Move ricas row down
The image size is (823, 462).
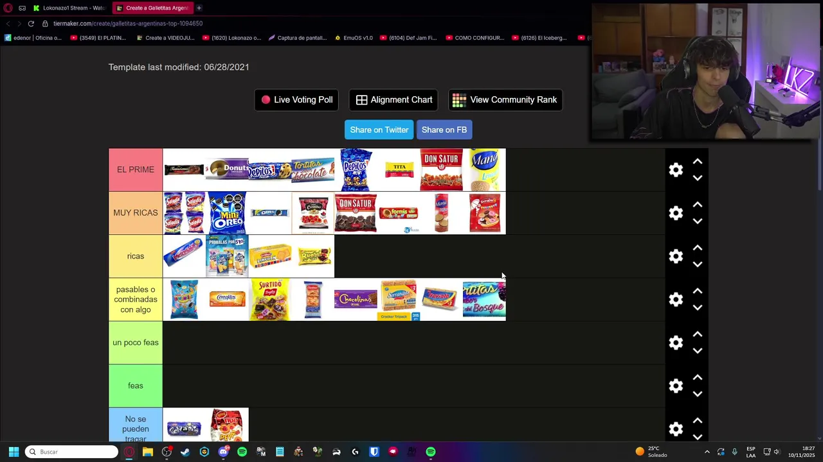pyautogui.click(x=698, y=264)
